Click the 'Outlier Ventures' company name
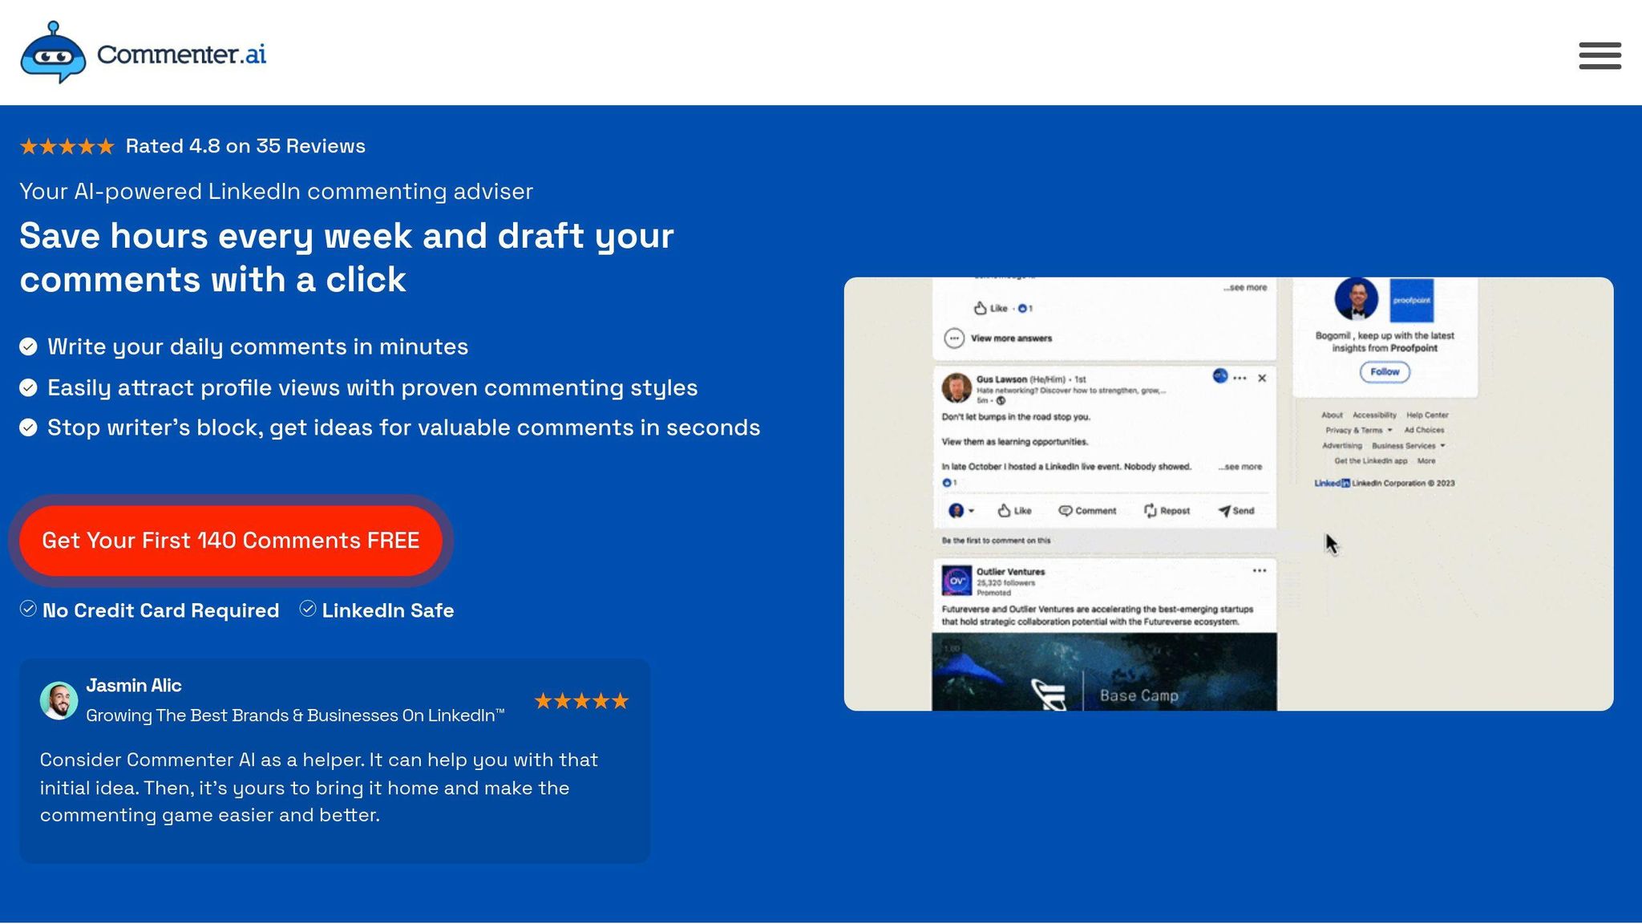1642x924 pixels. [1010, 572]
